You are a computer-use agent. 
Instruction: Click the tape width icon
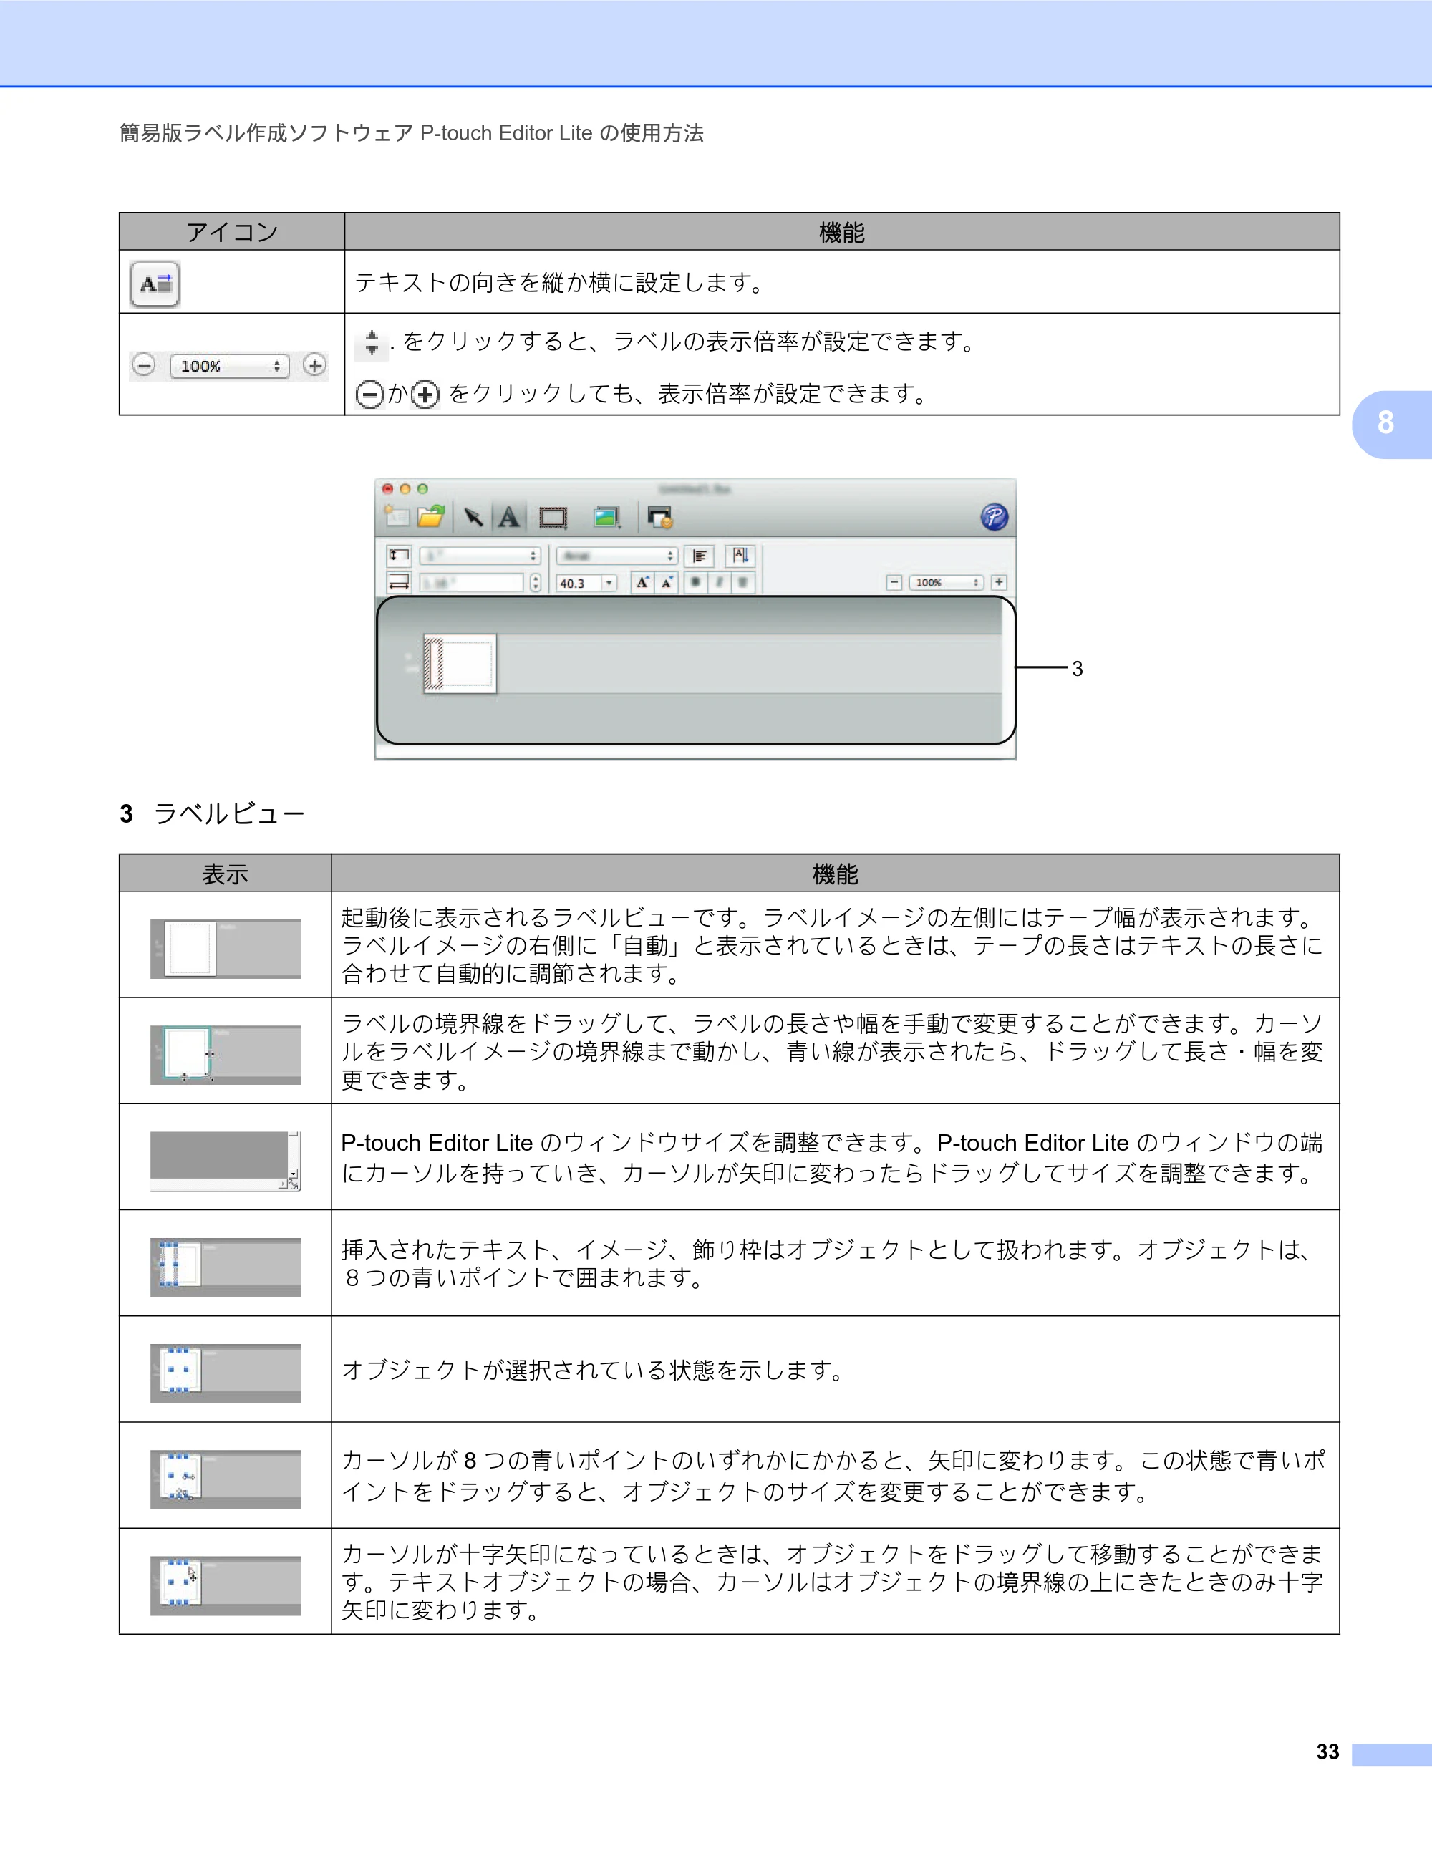pos(398,556)
